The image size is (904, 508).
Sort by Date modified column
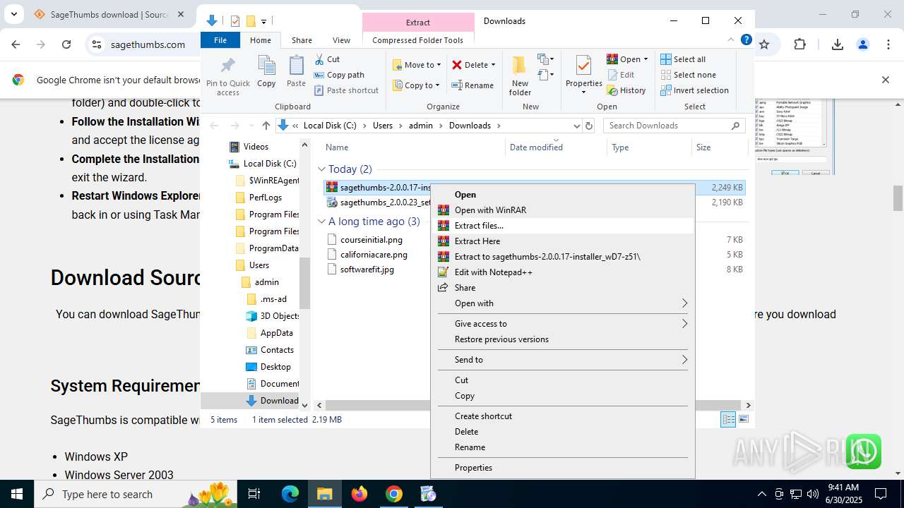557,147
